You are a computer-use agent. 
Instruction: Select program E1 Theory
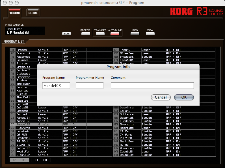tap(164, 50)
